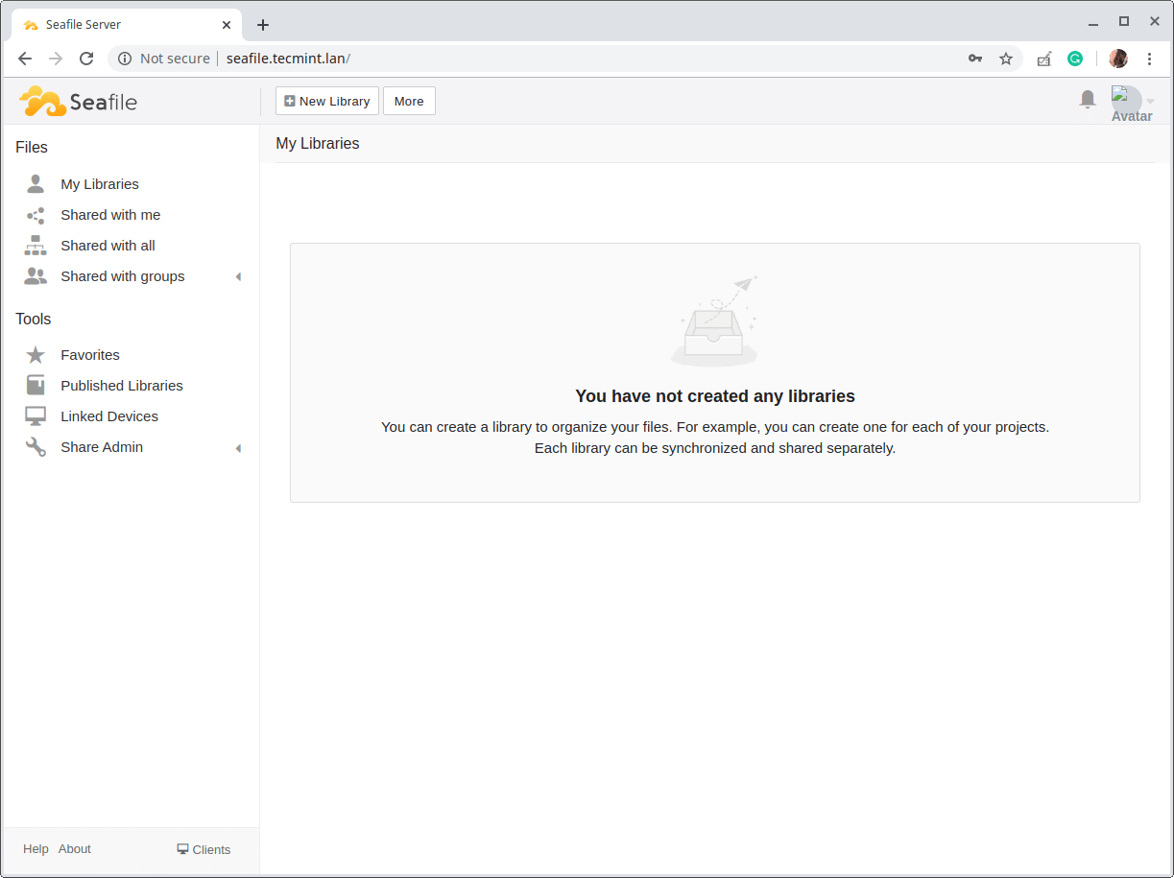Screen dimensions: 1174x878
Task: Open Shared with groups section
Action: (x=123, y=276)
